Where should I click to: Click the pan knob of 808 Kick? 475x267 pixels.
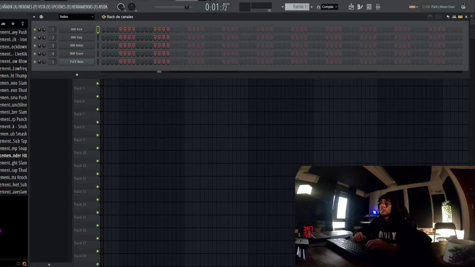(39, 29)
